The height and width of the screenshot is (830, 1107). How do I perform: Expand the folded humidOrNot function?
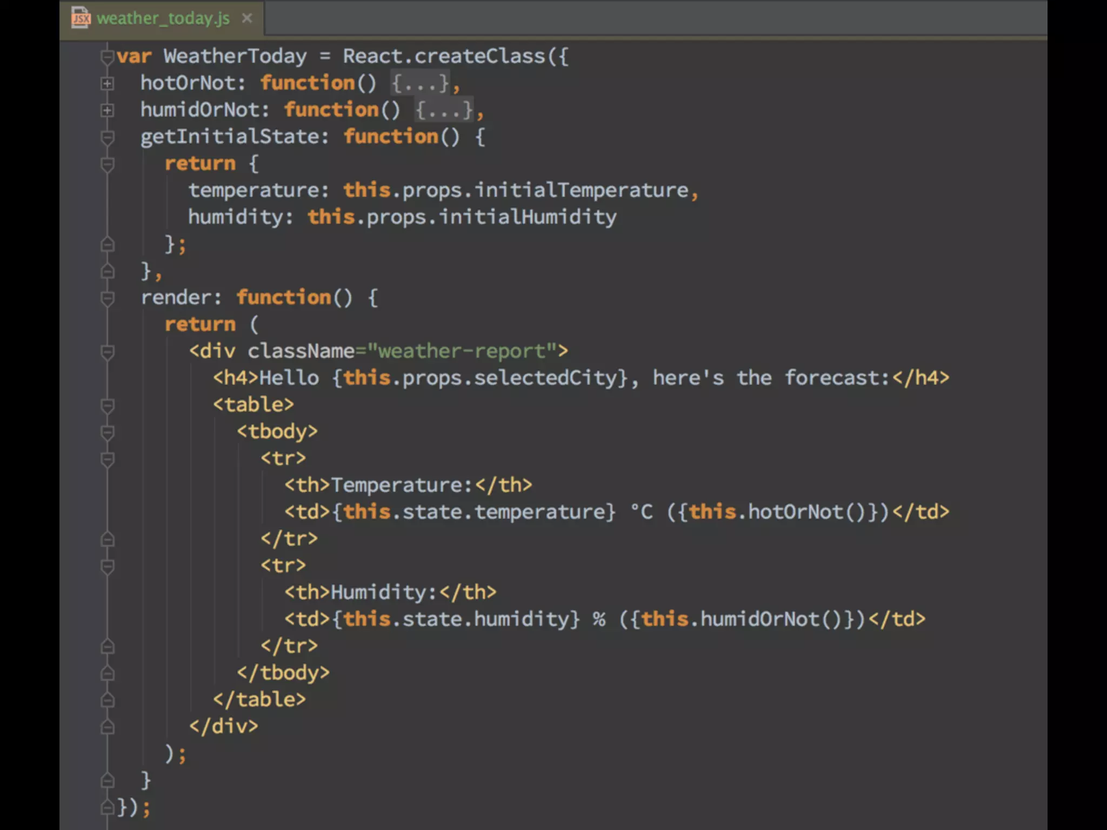[108, 110]
